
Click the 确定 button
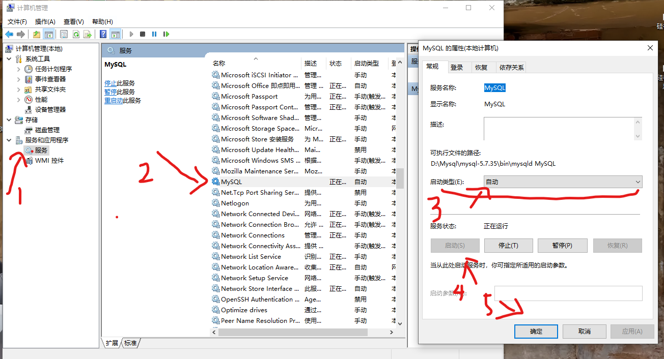[x=536, y=331]
